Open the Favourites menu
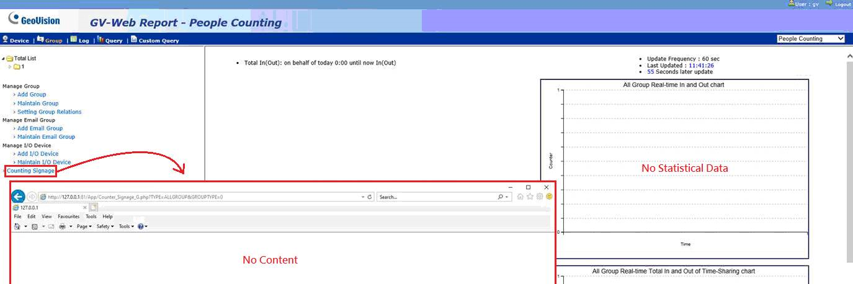Image resolution: width=853 pixels, height=284 pixels. (69, 217)
